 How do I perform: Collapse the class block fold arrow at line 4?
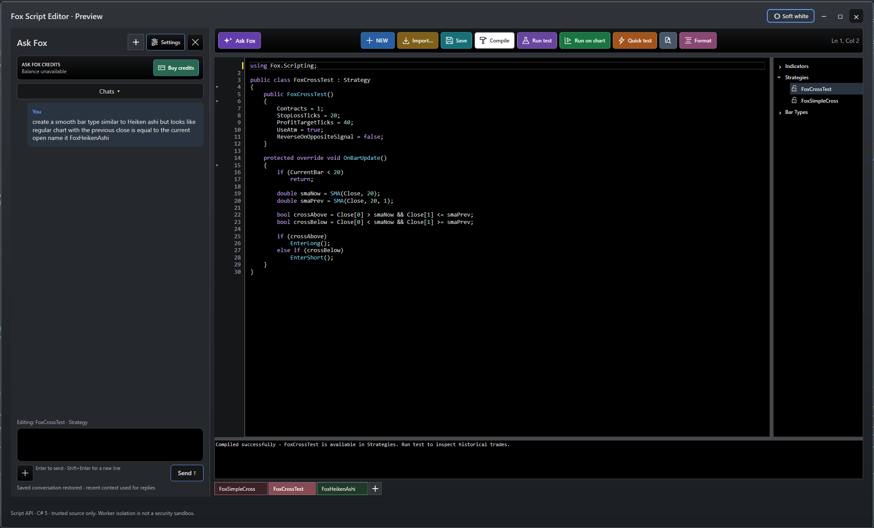coord(217,87)
